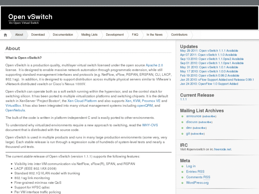Image resolution: width=259 pixels, height=194 pixels.
Task: Open May 17 2010 Open vSwitch 1.0.0 update
Action: (x=209, y=71)
